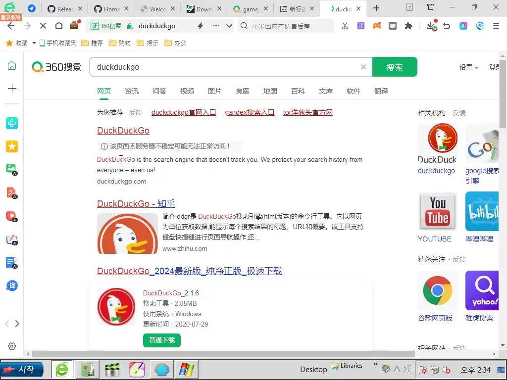Open the duckduckgo官网入口 suggestion link
507x380 pixels.
pos(184,112)
